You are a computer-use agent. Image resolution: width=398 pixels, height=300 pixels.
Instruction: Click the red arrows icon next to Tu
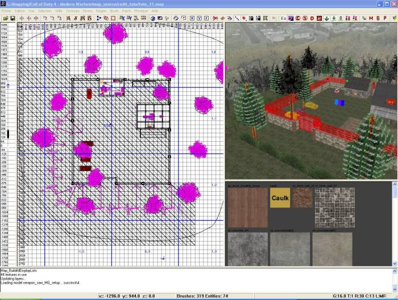click(355, 18)
